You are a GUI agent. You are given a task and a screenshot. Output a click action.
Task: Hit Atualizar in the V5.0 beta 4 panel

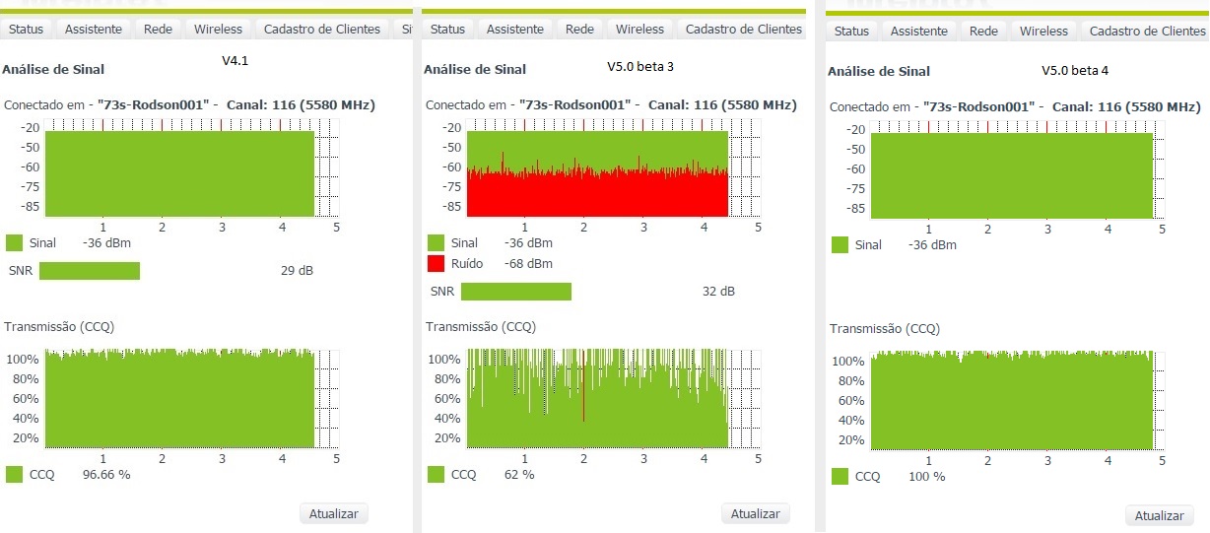1160,515
